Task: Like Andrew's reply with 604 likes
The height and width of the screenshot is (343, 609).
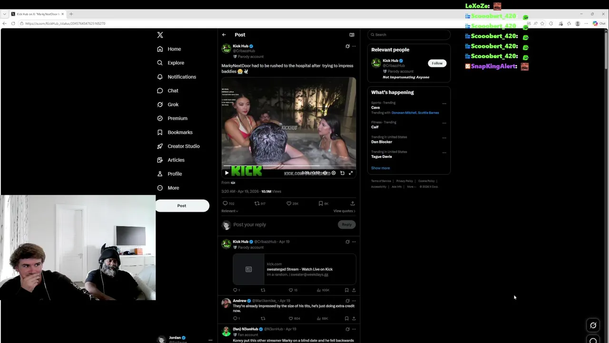Action: (294, 318)
